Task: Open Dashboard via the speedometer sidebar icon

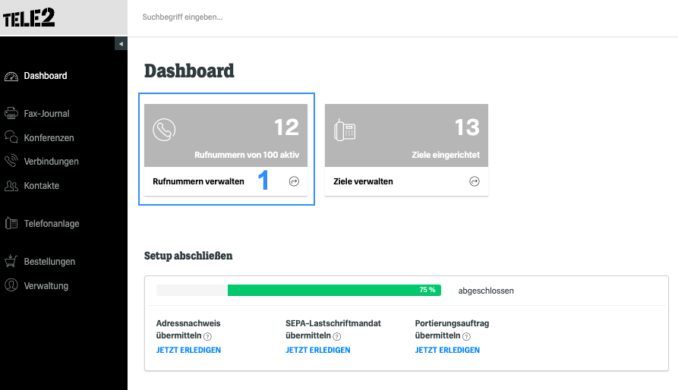Action: click(x=11, y=77)
